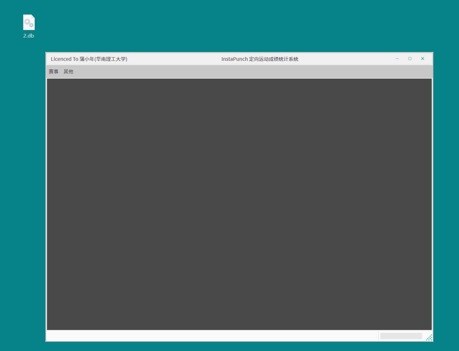Click the empty progress bar in status bar
The image size is (459, 351).
[x=401, y=336]
